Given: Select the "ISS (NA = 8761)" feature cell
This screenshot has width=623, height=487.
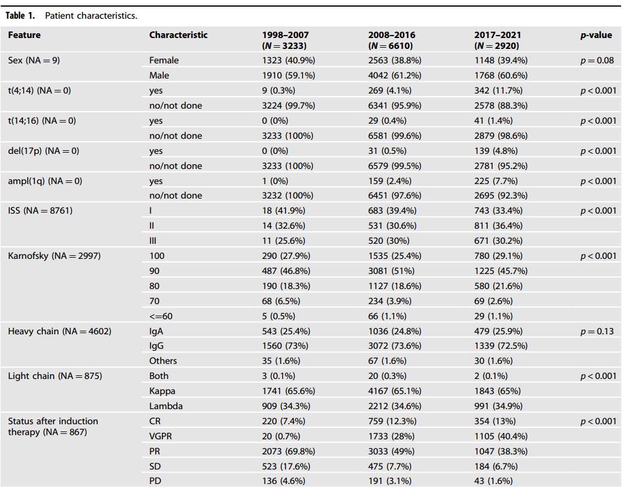Looking at the screenshot, I should click(42, 211).
